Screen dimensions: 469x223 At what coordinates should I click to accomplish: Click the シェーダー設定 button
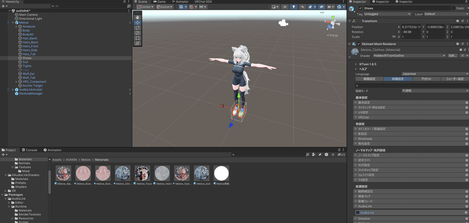pyautogui.click(x=455, y=79)
